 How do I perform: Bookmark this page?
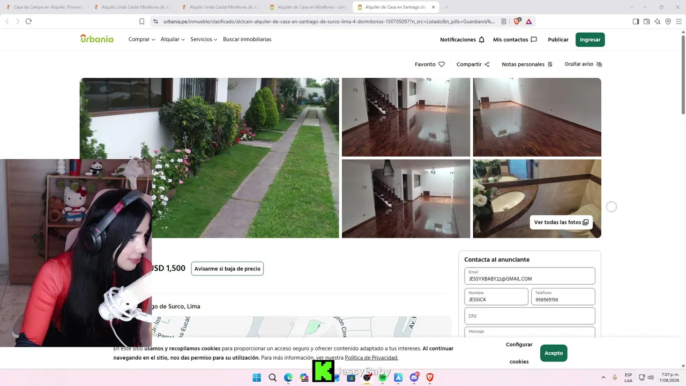coord(141,21)
